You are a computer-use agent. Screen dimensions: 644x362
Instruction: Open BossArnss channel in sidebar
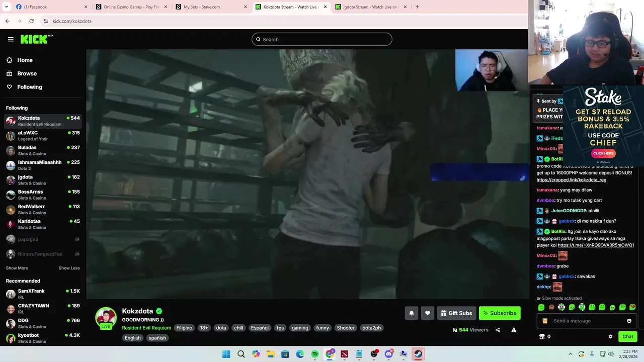[43, 195]
